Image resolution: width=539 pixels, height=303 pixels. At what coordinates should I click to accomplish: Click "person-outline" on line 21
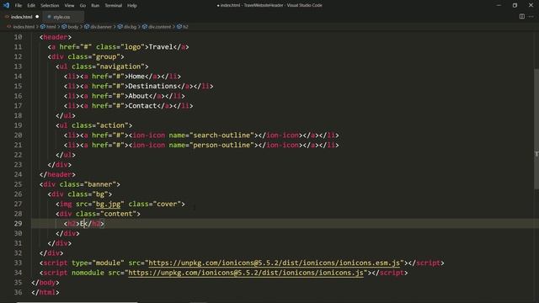coord(221,146)
